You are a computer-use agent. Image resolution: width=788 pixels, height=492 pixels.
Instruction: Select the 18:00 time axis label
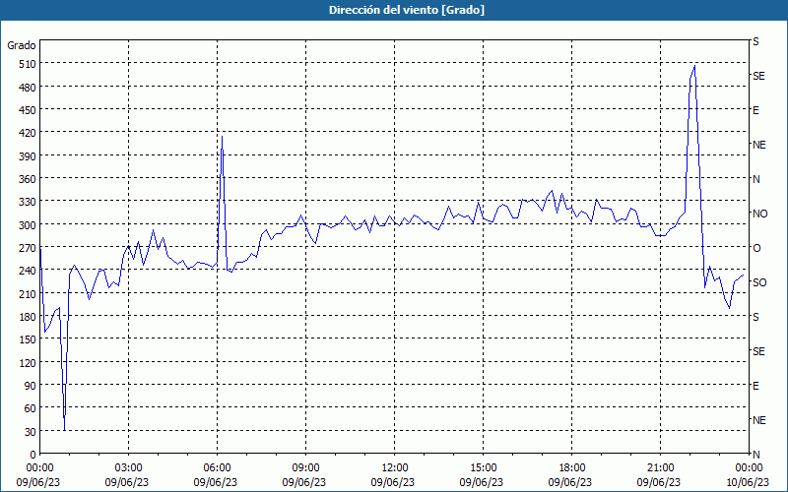(571, 468)
